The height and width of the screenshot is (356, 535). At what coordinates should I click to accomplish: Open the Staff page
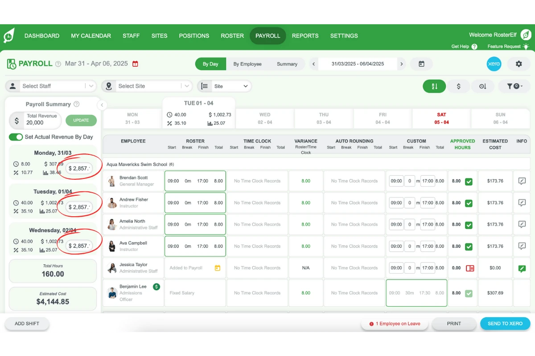(x=131, y=36)
